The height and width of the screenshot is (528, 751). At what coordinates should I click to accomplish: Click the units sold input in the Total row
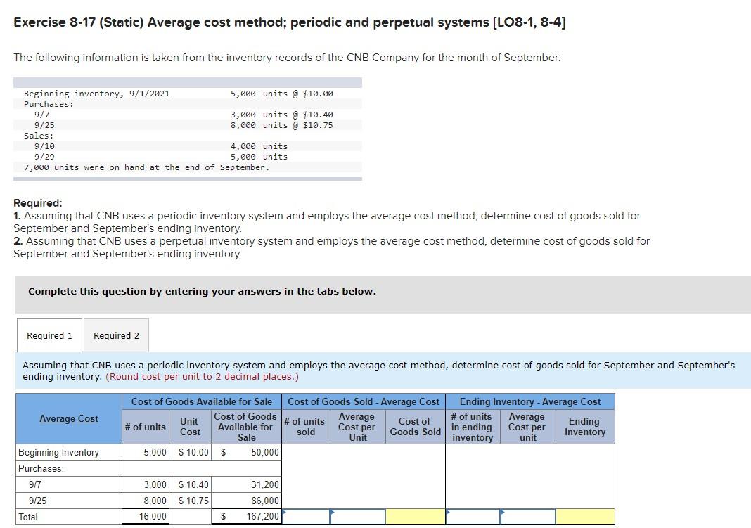[x=306, y=516]
